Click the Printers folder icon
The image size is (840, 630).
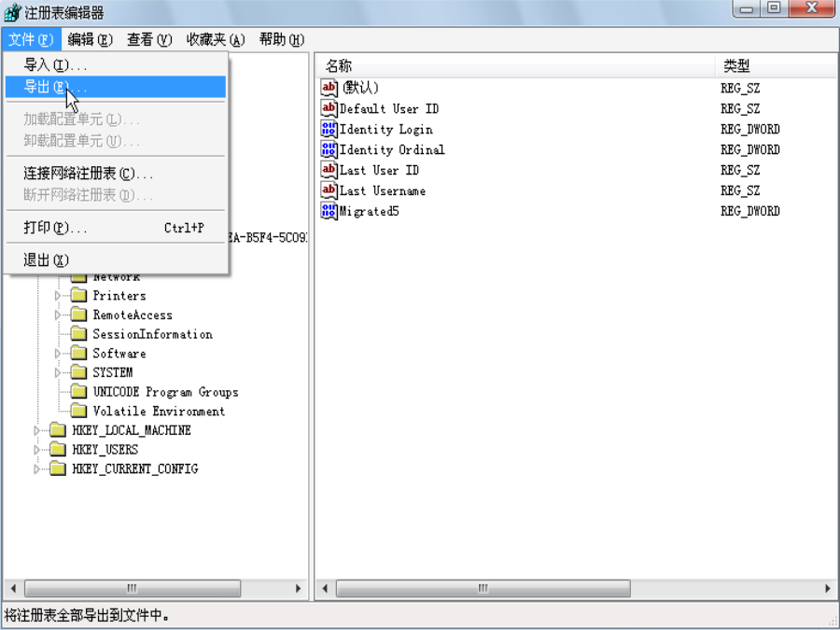coord(78,295)
